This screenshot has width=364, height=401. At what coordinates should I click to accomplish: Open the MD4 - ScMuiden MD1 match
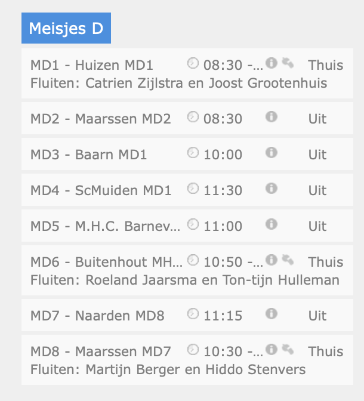pyautogui.click(x=187, y=190)
